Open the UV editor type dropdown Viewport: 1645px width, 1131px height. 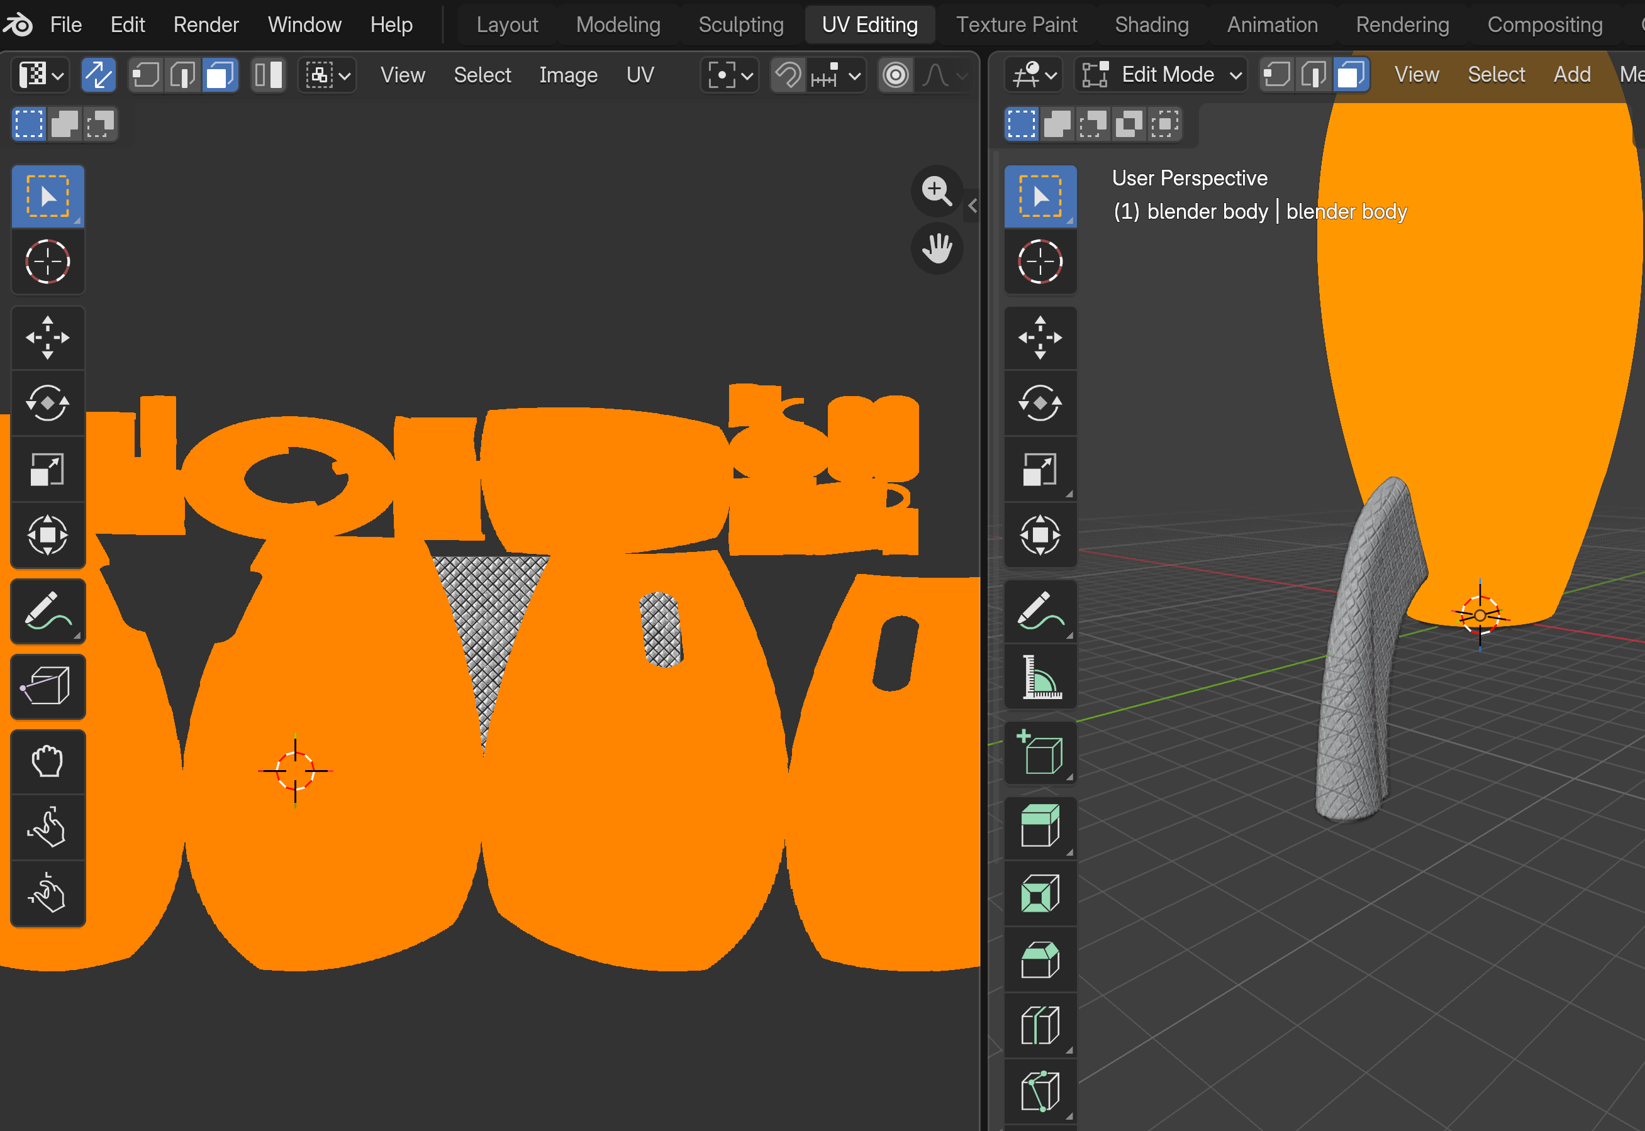40,74
